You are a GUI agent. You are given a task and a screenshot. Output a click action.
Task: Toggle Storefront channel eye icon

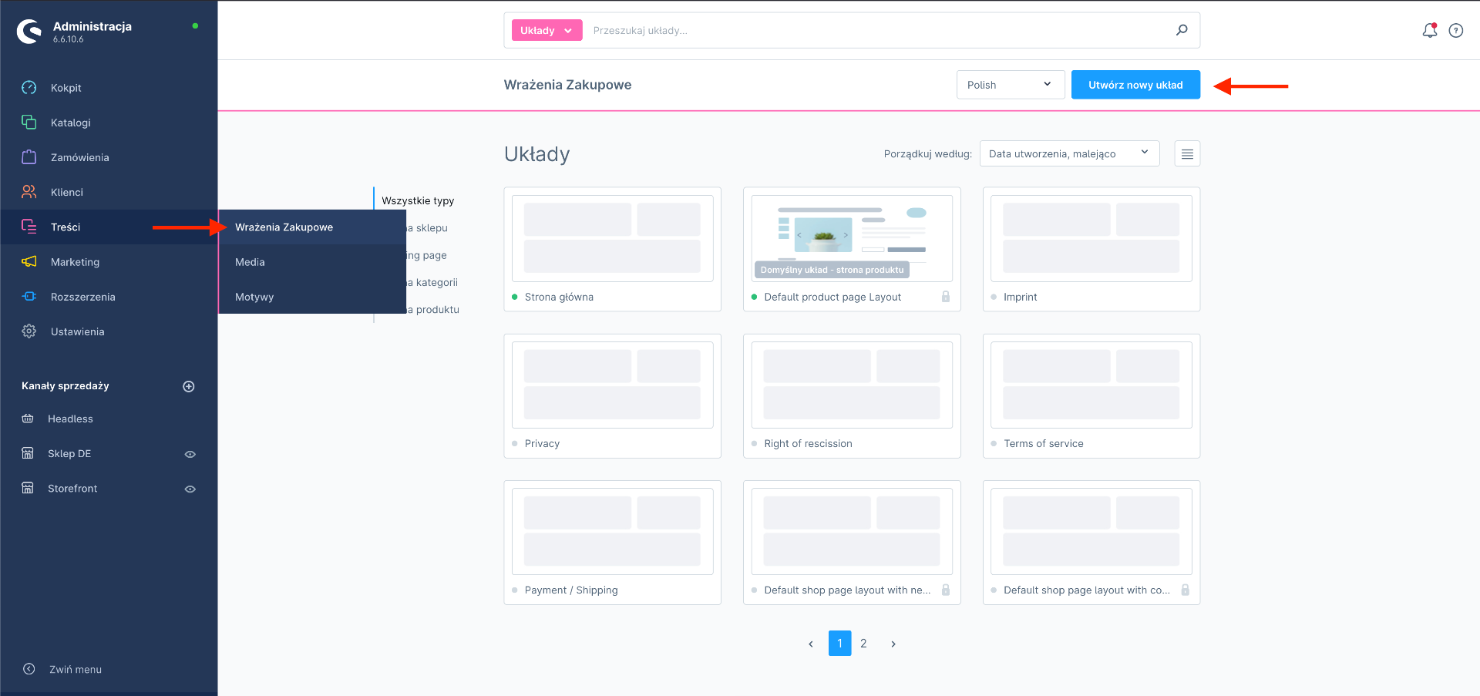(190, 489)
